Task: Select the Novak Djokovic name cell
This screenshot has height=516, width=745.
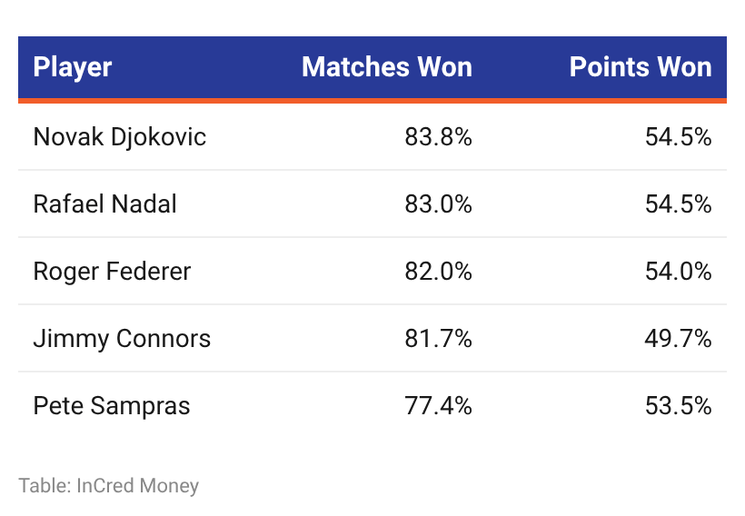Action: tap(120, 137)
